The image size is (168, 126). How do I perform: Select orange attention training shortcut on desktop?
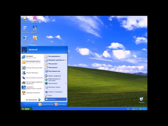click(35, 40)
